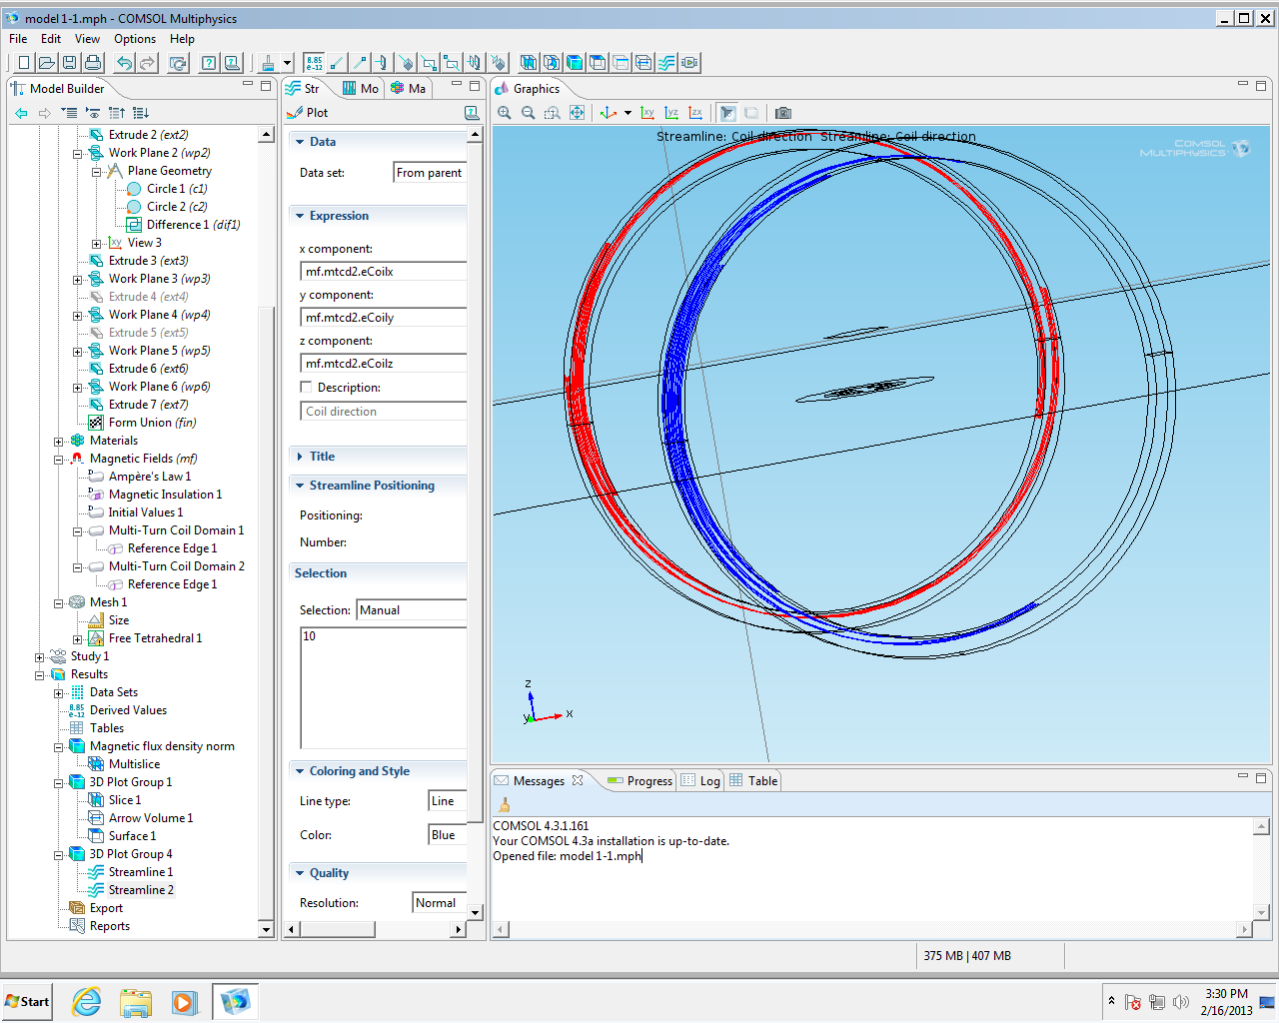Expand the Title section
The image size is (1279, 1023).
point(299,457)
